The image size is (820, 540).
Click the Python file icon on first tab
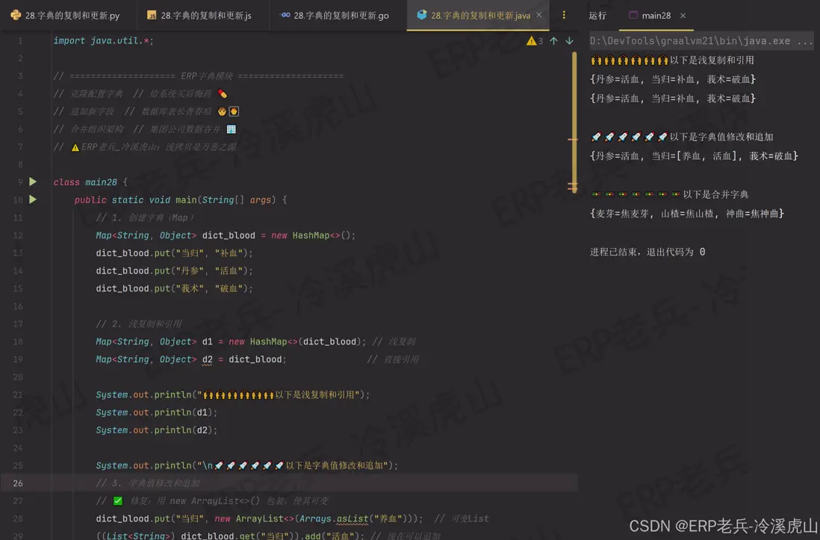coord(16,15)
